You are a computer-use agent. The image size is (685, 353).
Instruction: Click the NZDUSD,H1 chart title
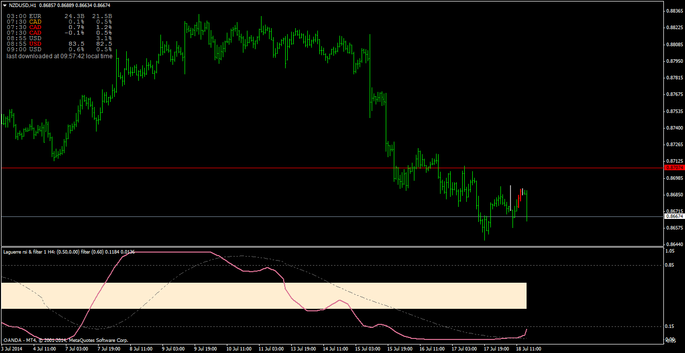[22, 5]
